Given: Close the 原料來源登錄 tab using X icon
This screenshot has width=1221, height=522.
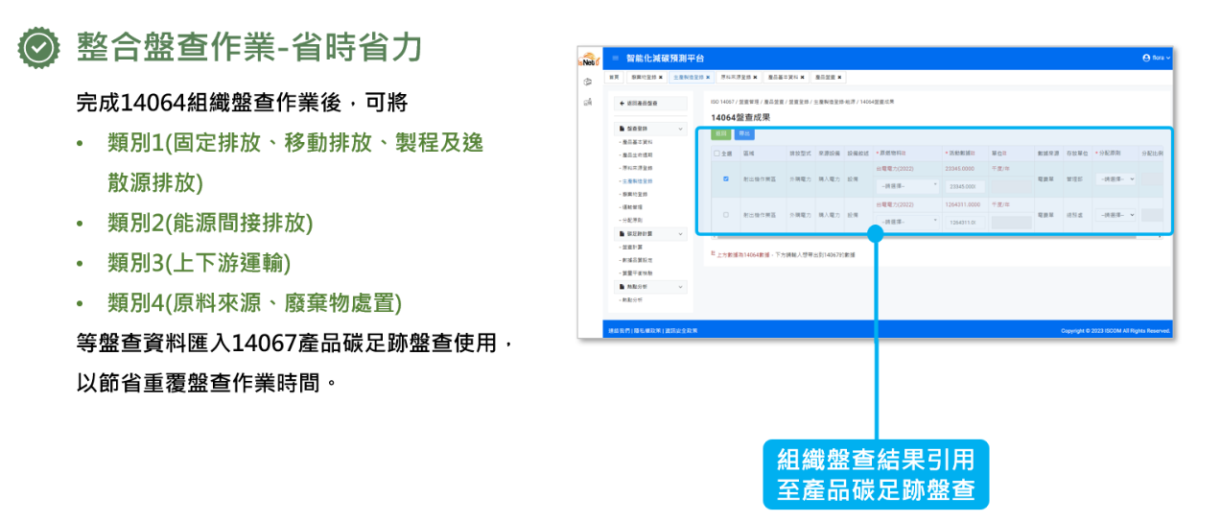Looking at the screenshot, I should (755, 77).
